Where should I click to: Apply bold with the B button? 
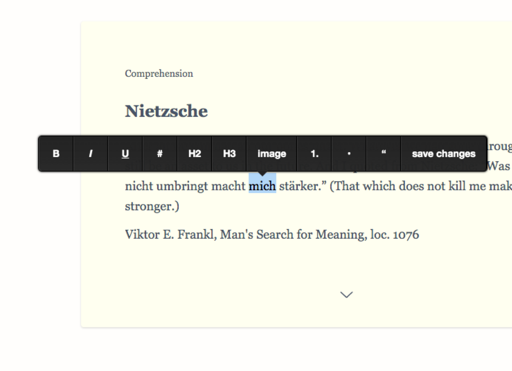(56, 154)
